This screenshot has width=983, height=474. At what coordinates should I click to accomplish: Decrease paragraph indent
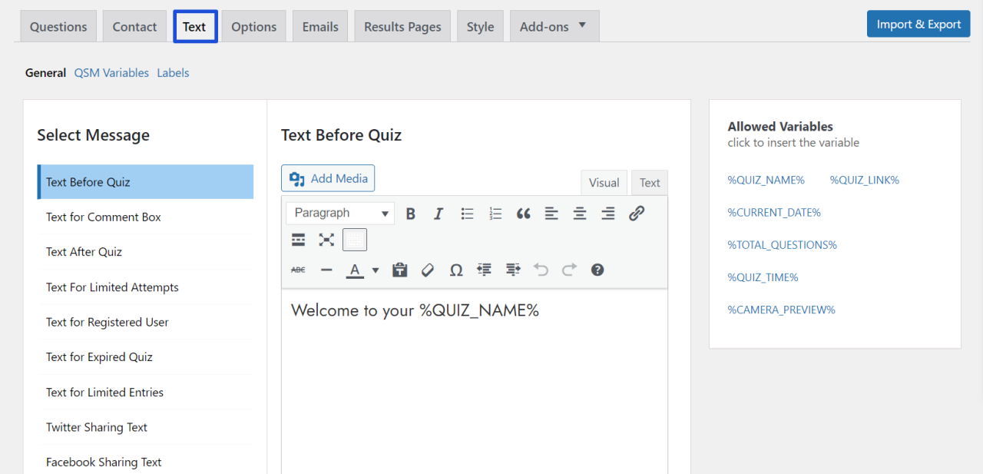[x=484, y=270]
